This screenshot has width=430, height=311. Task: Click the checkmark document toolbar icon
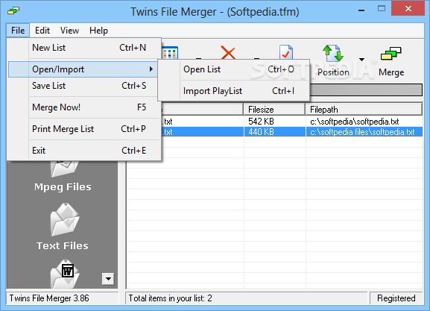(x=286, y=52)
